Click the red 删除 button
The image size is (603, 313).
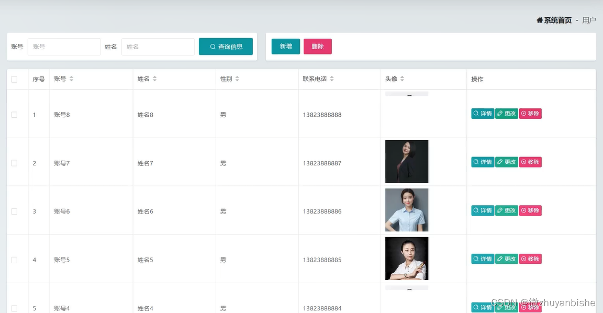318,47
